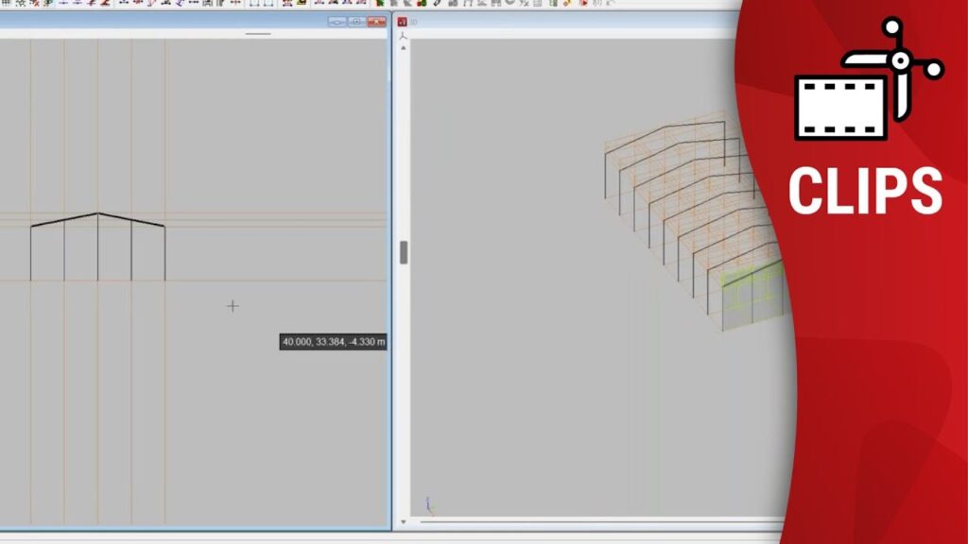Click the coordinates readout tooltip

coord(333,342)
